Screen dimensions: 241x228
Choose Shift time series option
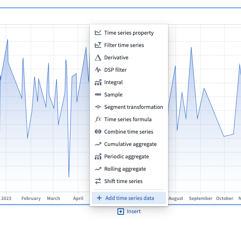[129, 181]
